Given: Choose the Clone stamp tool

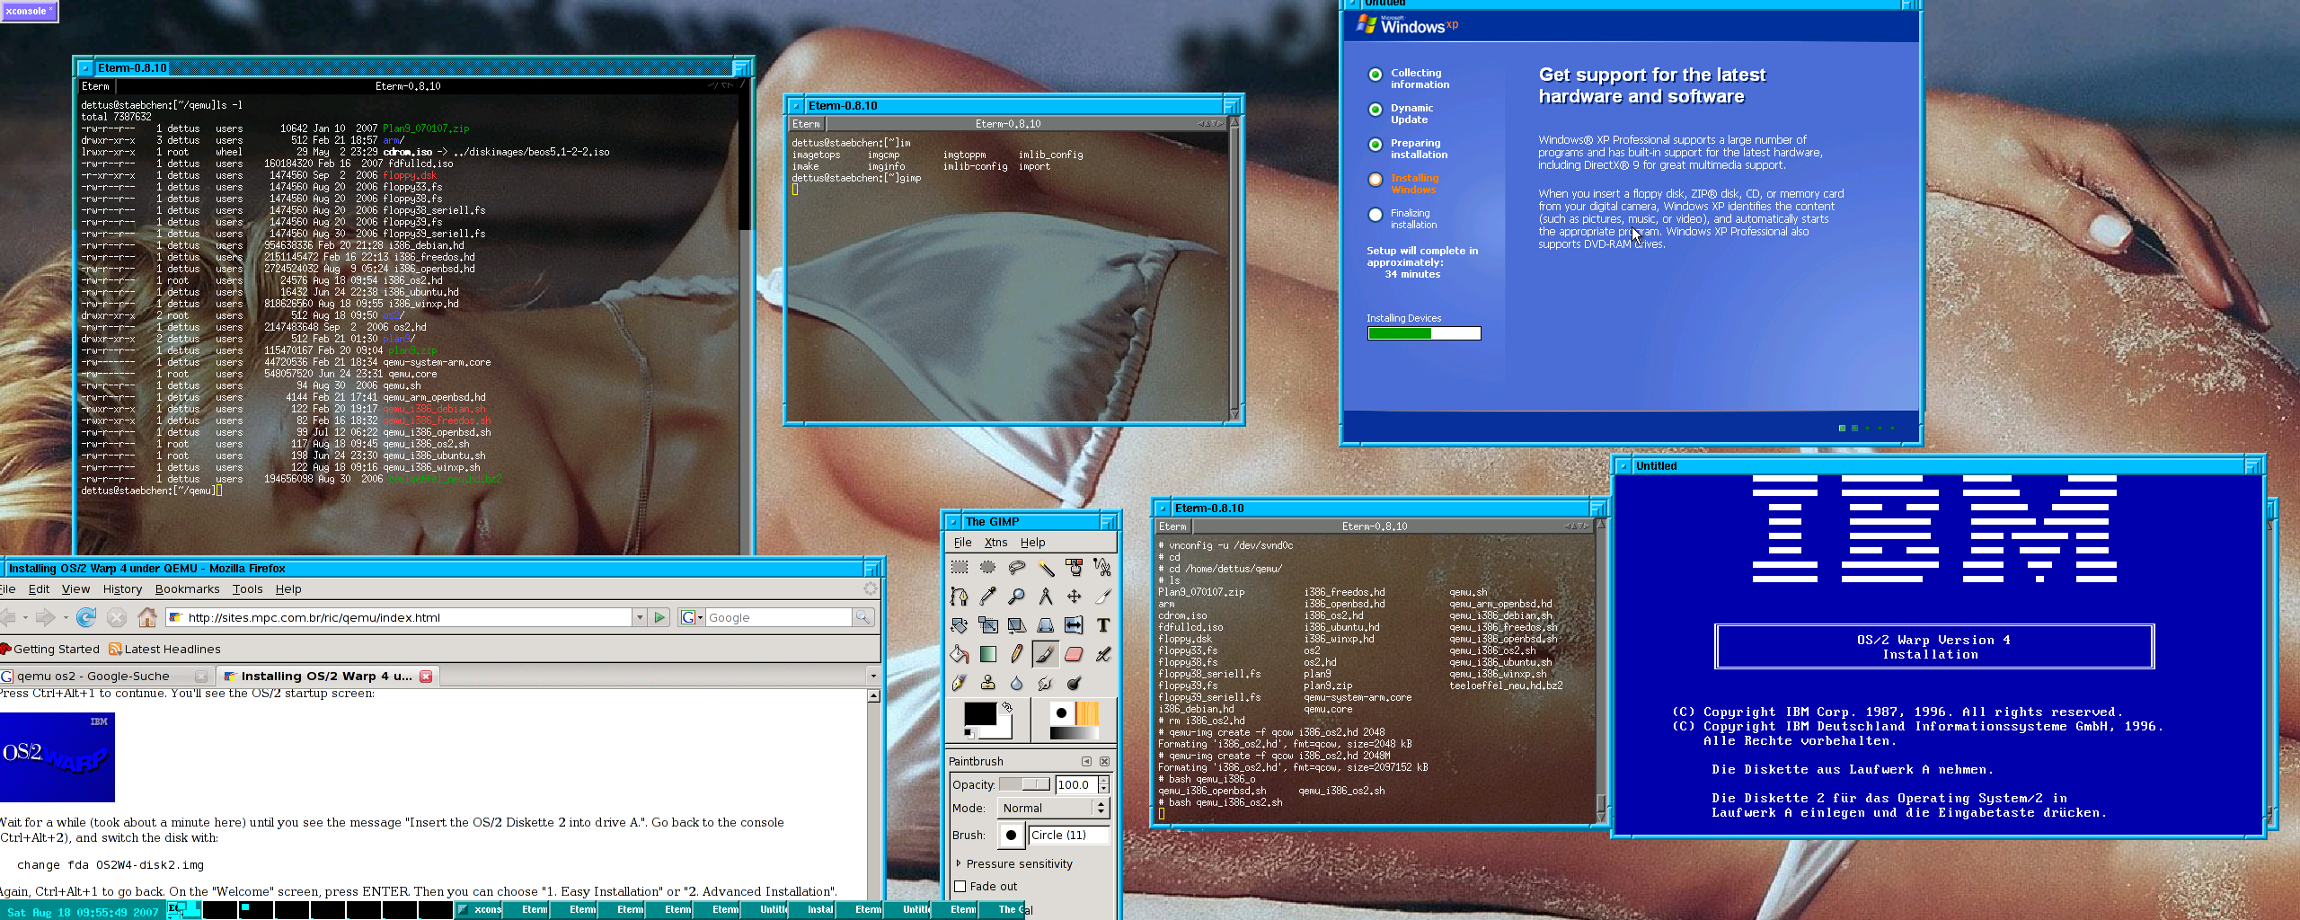Looking at the screenshot, I should pyautogui.click(x=988, y=683).
